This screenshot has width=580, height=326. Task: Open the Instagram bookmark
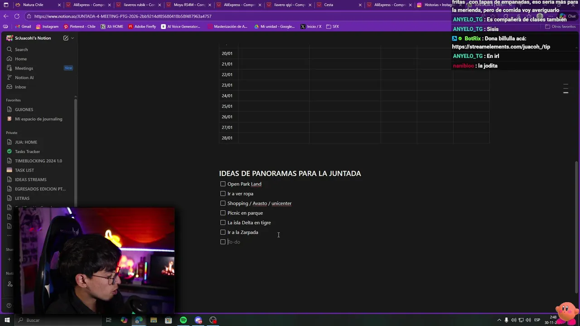coord(47,26)
